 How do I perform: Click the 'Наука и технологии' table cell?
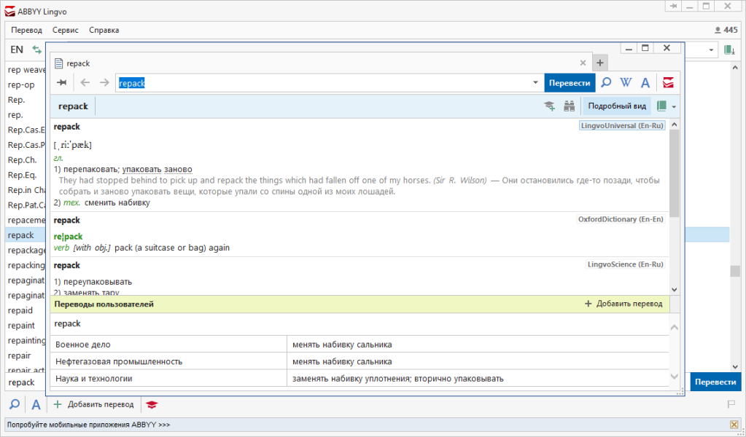pos(168,379)
